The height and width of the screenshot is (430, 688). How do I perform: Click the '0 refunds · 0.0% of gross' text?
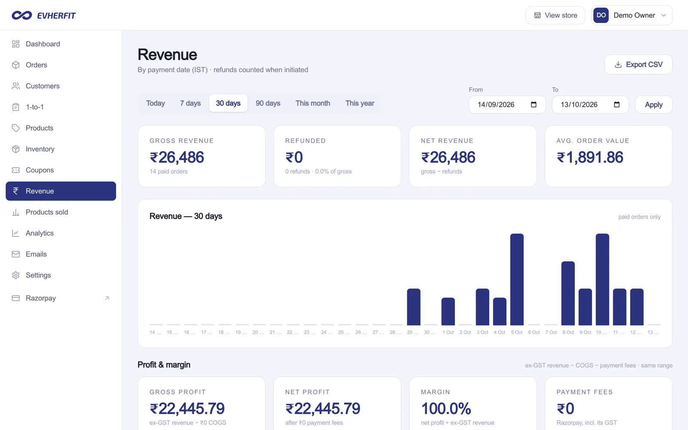coord(318,172)
